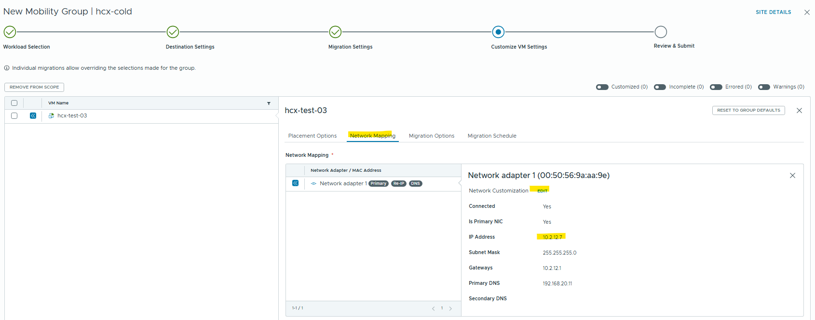Click the Workload Selection completed step icon
Viewport: 815px width, 320px height.
coord(10,32)
